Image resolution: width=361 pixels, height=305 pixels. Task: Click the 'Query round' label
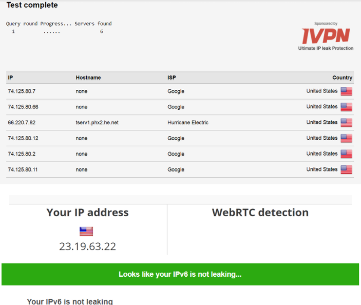pyautogui.click(x=22, y=24)
